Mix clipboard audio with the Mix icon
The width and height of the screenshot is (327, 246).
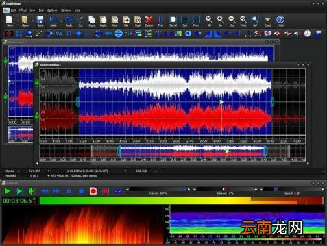point(126,20)
